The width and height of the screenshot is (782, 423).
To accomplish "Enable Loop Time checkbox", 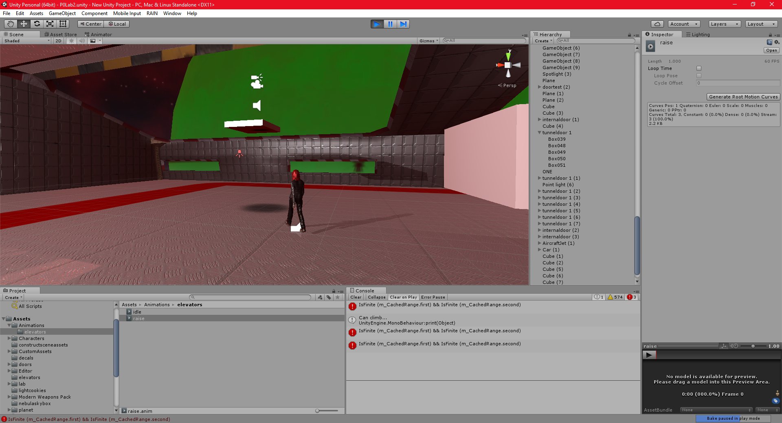I will [x=699, y=68].
